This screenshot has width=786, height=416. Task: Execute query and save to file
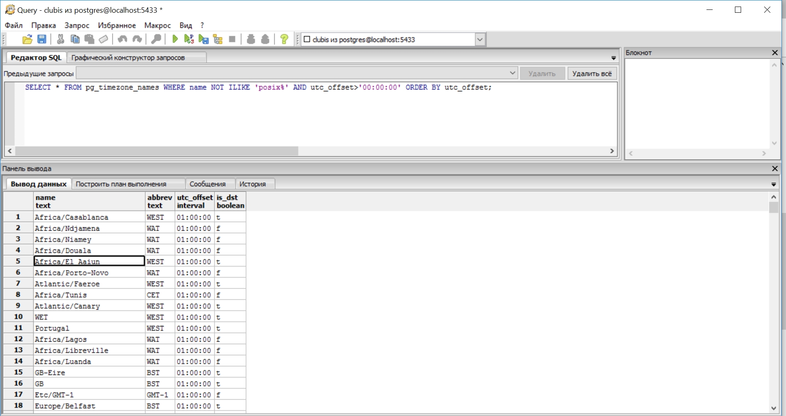coord(204,39)
